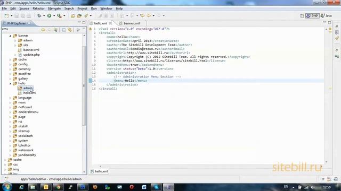Open Internet Explorer from taskbar
Viewport: 341px width, 191px height.
(x=21, y=187)
